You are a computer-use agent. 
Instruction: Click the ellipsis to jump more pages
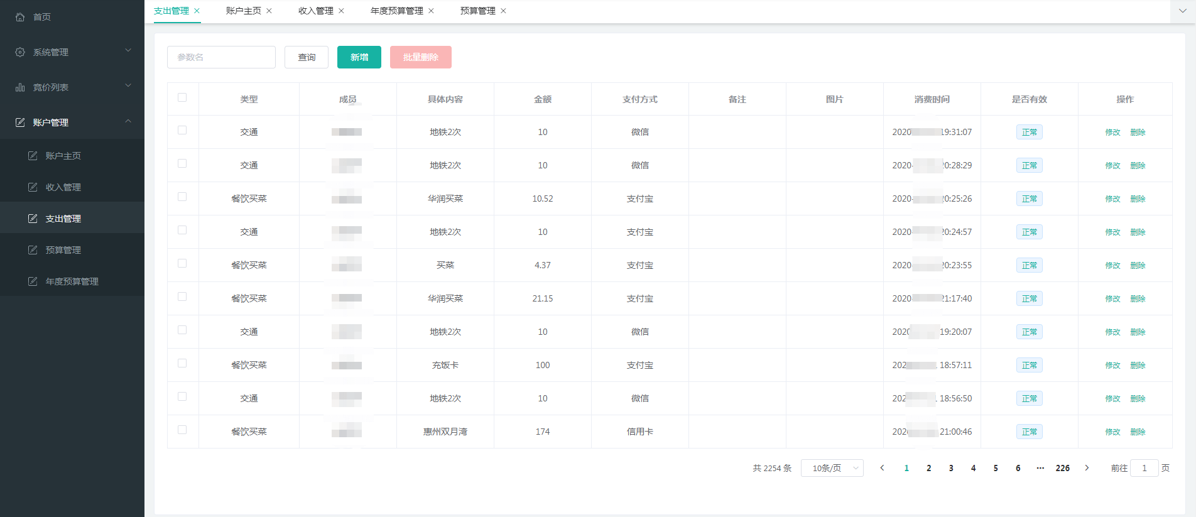pyautogui.click(x=1040, y=468)
